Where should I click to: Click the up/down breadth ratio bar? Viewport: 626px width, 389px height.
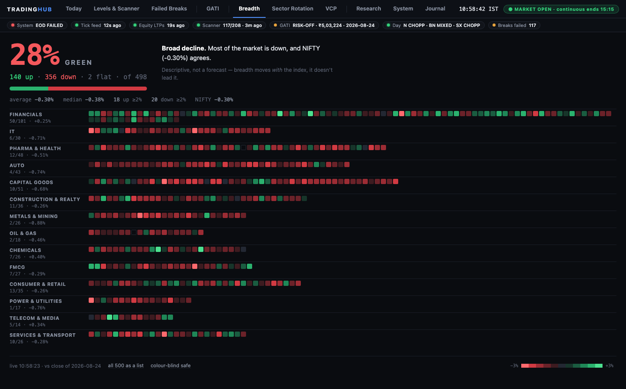tap(78, 88)
